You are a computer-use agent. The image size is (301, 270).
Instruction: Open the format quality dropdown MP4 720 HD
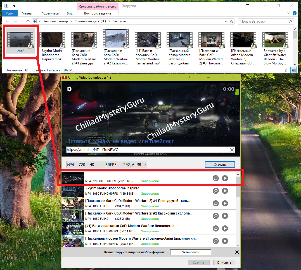coord(107,165)
